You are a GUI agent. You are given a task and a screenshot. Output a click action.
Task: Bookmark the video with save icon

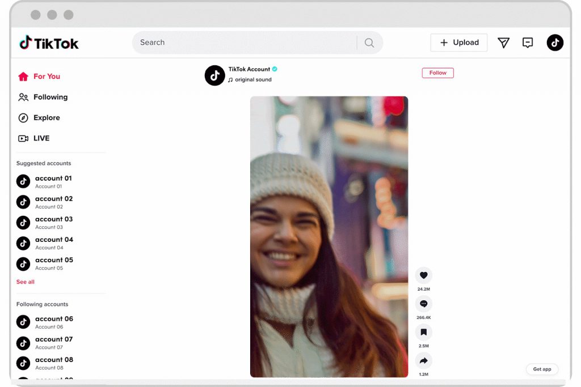(x=423, y=333)
